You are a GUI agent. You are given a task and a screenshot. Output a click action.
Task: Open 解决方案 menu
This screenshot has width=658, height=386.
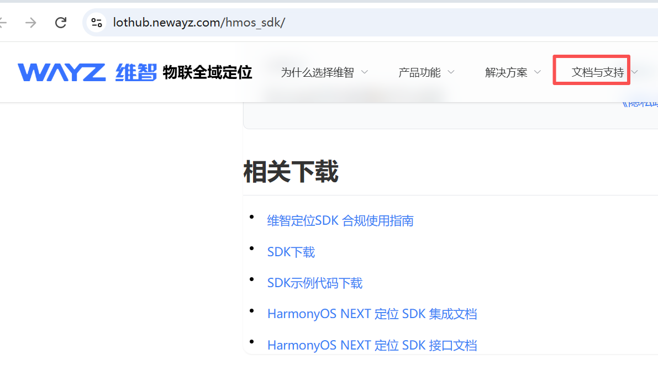pos(506,72)
